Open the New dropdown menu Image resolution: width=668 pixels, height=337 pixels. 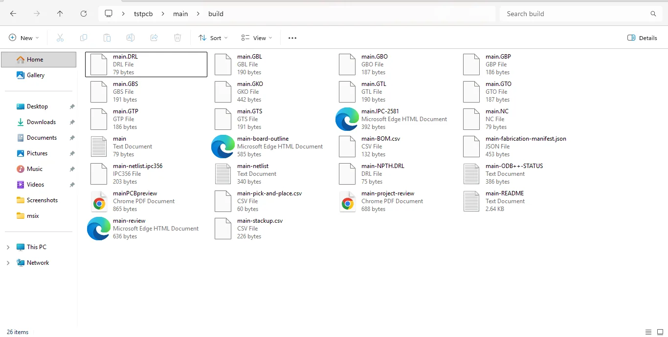click(x=24, y=38)
